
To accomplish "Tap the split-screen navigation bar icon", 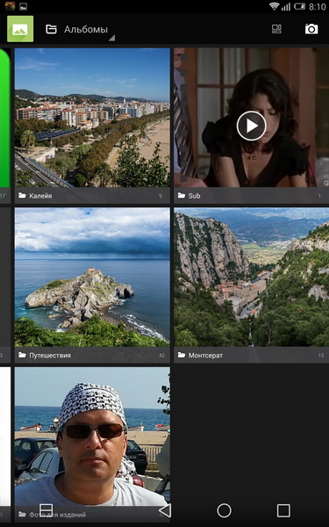I will pos(46,510).
